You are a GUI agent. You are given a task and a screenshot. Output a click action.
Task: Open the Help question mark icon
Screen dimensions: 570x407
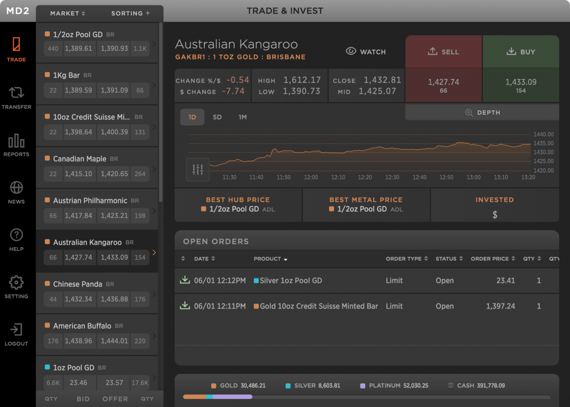[x=16, y=235]
